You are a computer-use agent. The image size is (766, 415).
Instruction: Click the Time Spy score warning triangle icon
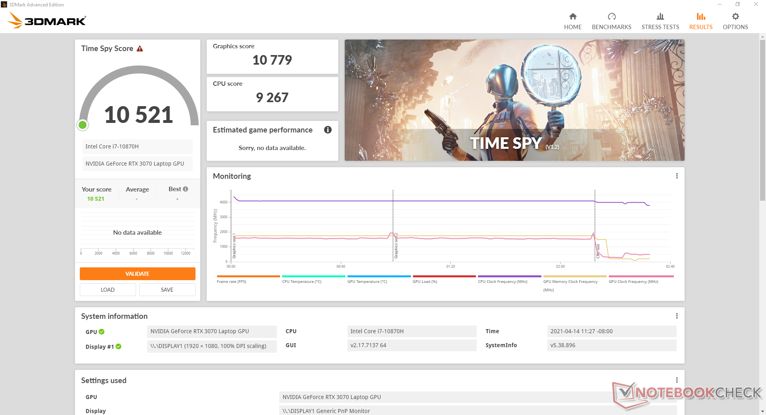140,49
